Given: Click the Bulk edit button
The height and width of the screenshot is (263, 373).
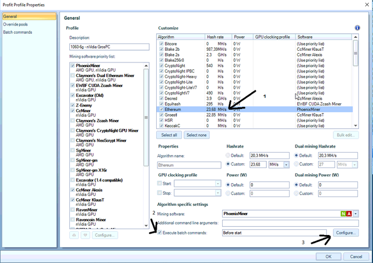Looking at the screenshot, I should coord(346,135).
